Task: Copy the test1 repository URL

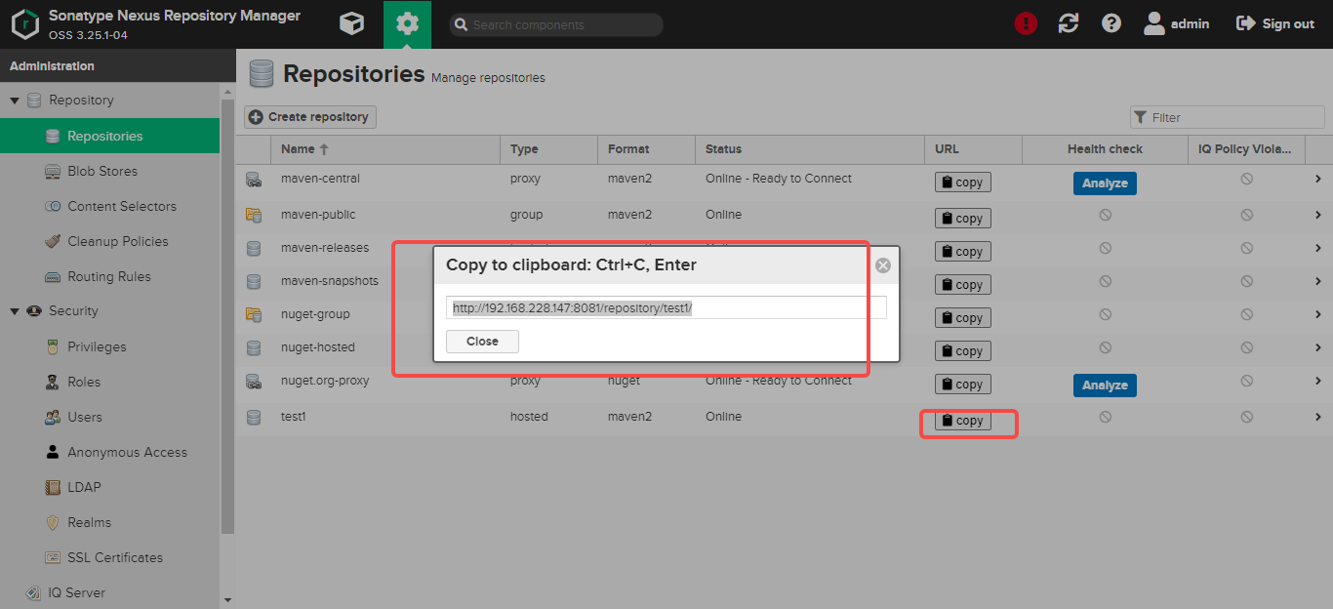Action: coord(963,421)
